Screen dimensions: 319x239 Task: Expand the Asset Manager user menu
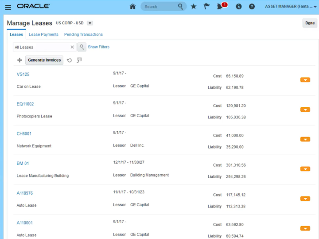tap(291, 7)
